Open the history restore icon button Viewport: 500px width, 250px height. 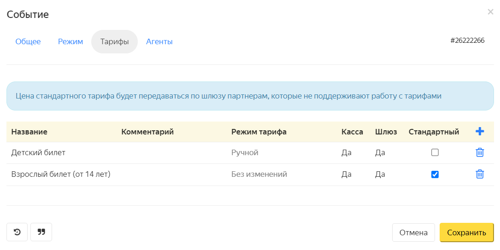(x=17, y=232)
